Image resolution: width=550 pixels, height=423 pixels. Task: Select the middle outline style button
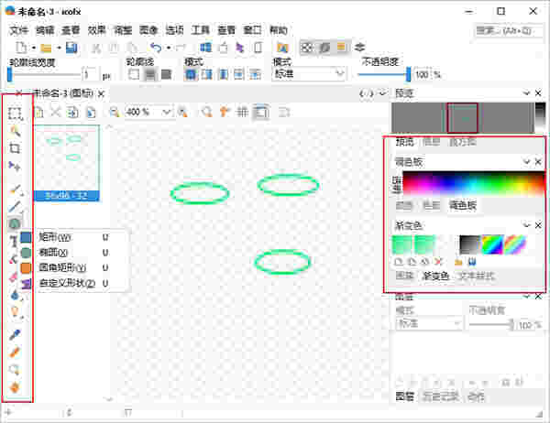click(x=149, y=74)
